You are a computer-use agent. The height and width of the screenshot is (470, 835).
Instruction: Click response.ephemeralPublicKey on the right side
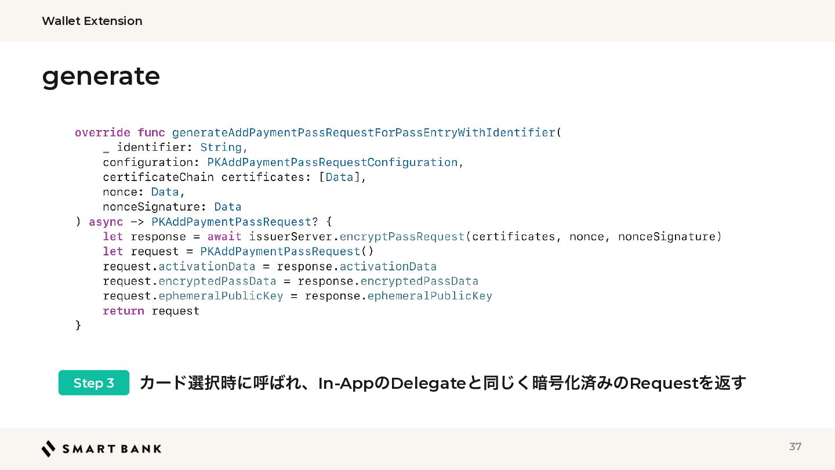[x=399, y=296]
